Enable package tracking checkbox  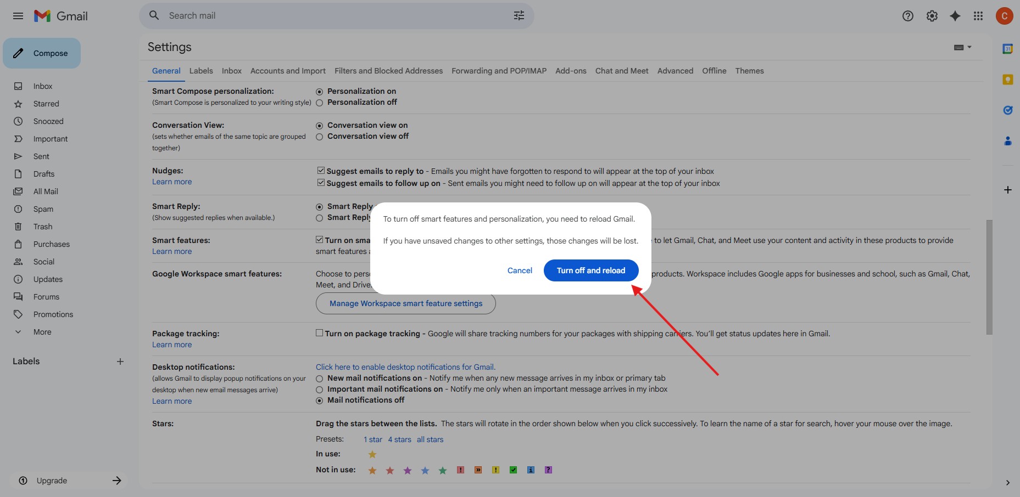point(320,333)
